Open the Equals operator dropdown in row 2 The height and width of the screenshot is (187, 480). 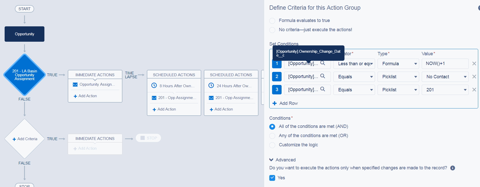[x=354, y=77]
